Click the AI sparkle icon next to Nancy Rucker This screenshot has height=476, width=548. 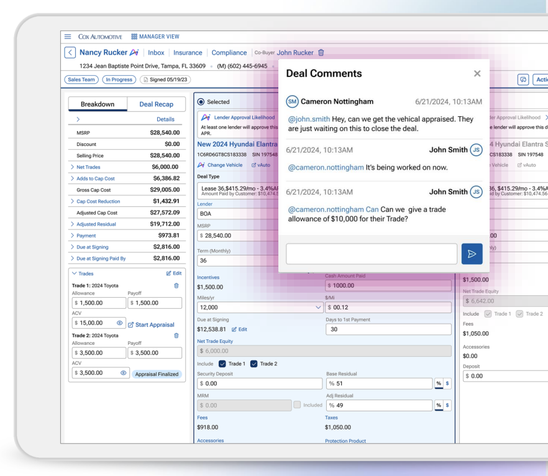(134, 52)
